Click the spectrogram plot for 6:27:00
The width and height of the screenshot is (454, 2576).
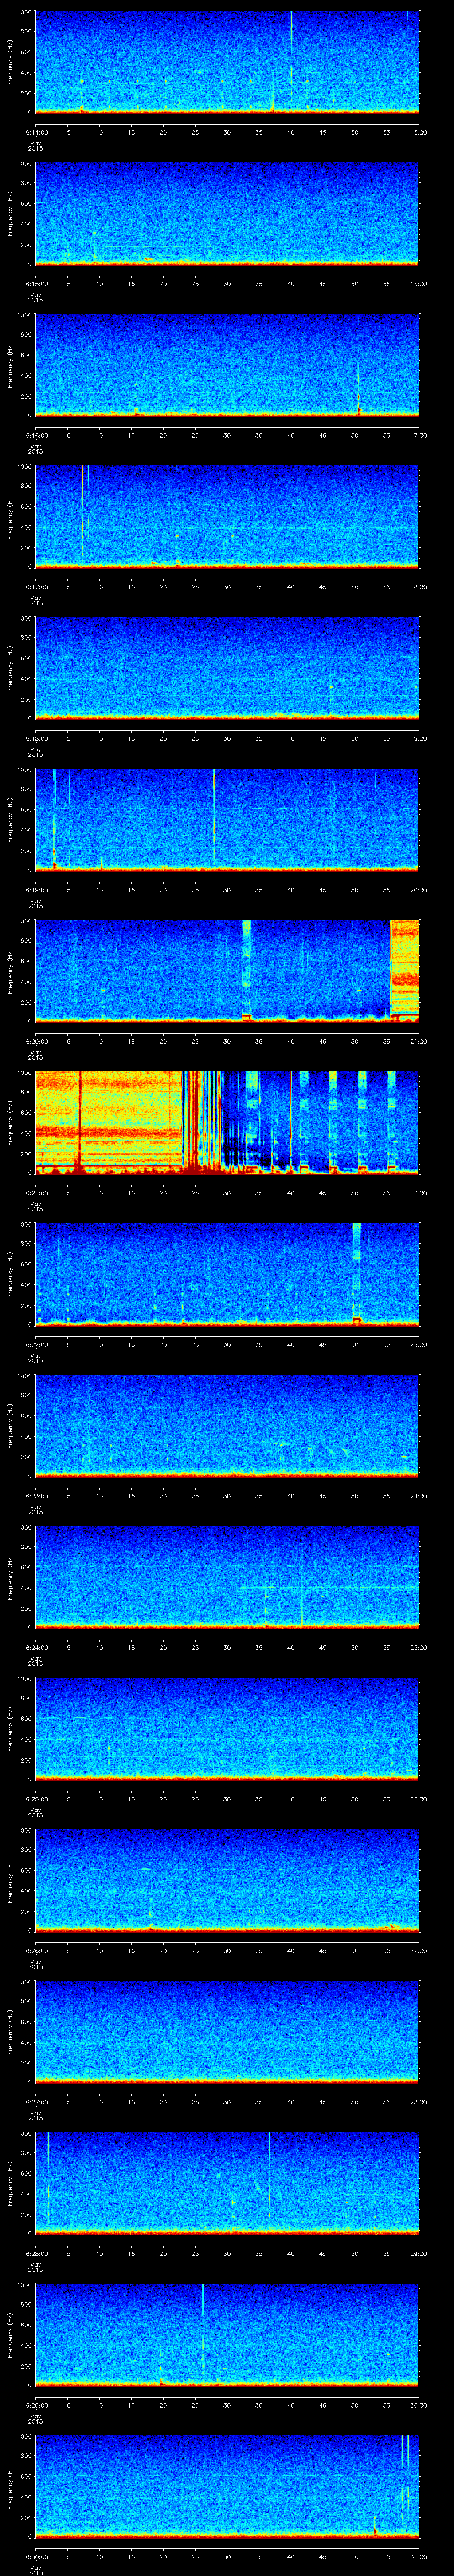click(x=227, y=2032)
